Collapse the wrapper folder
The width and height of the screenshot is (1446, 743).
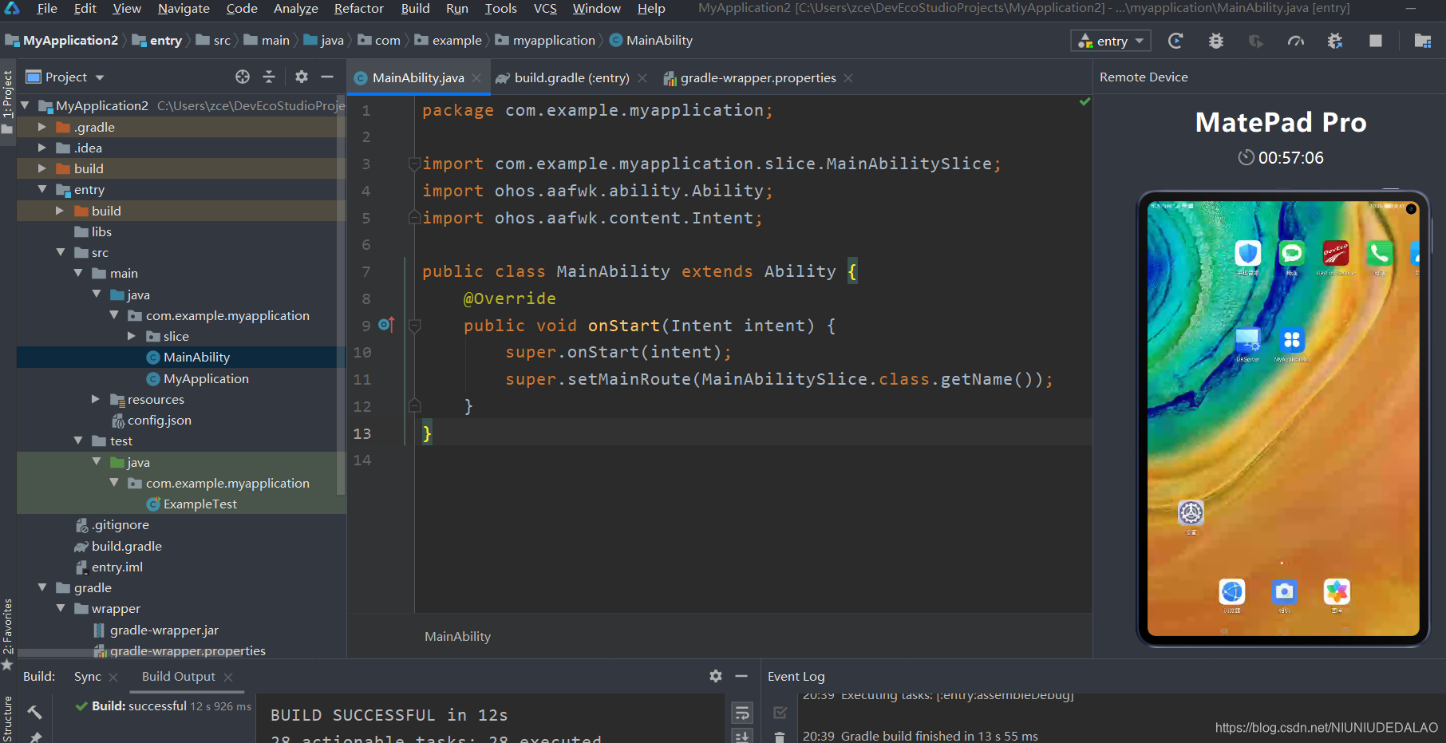point(61,608)
